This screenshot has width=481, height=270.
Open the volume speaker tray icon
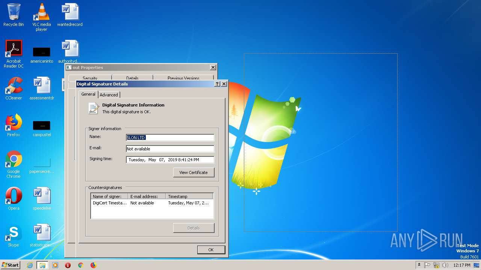[x=445, y=265]
